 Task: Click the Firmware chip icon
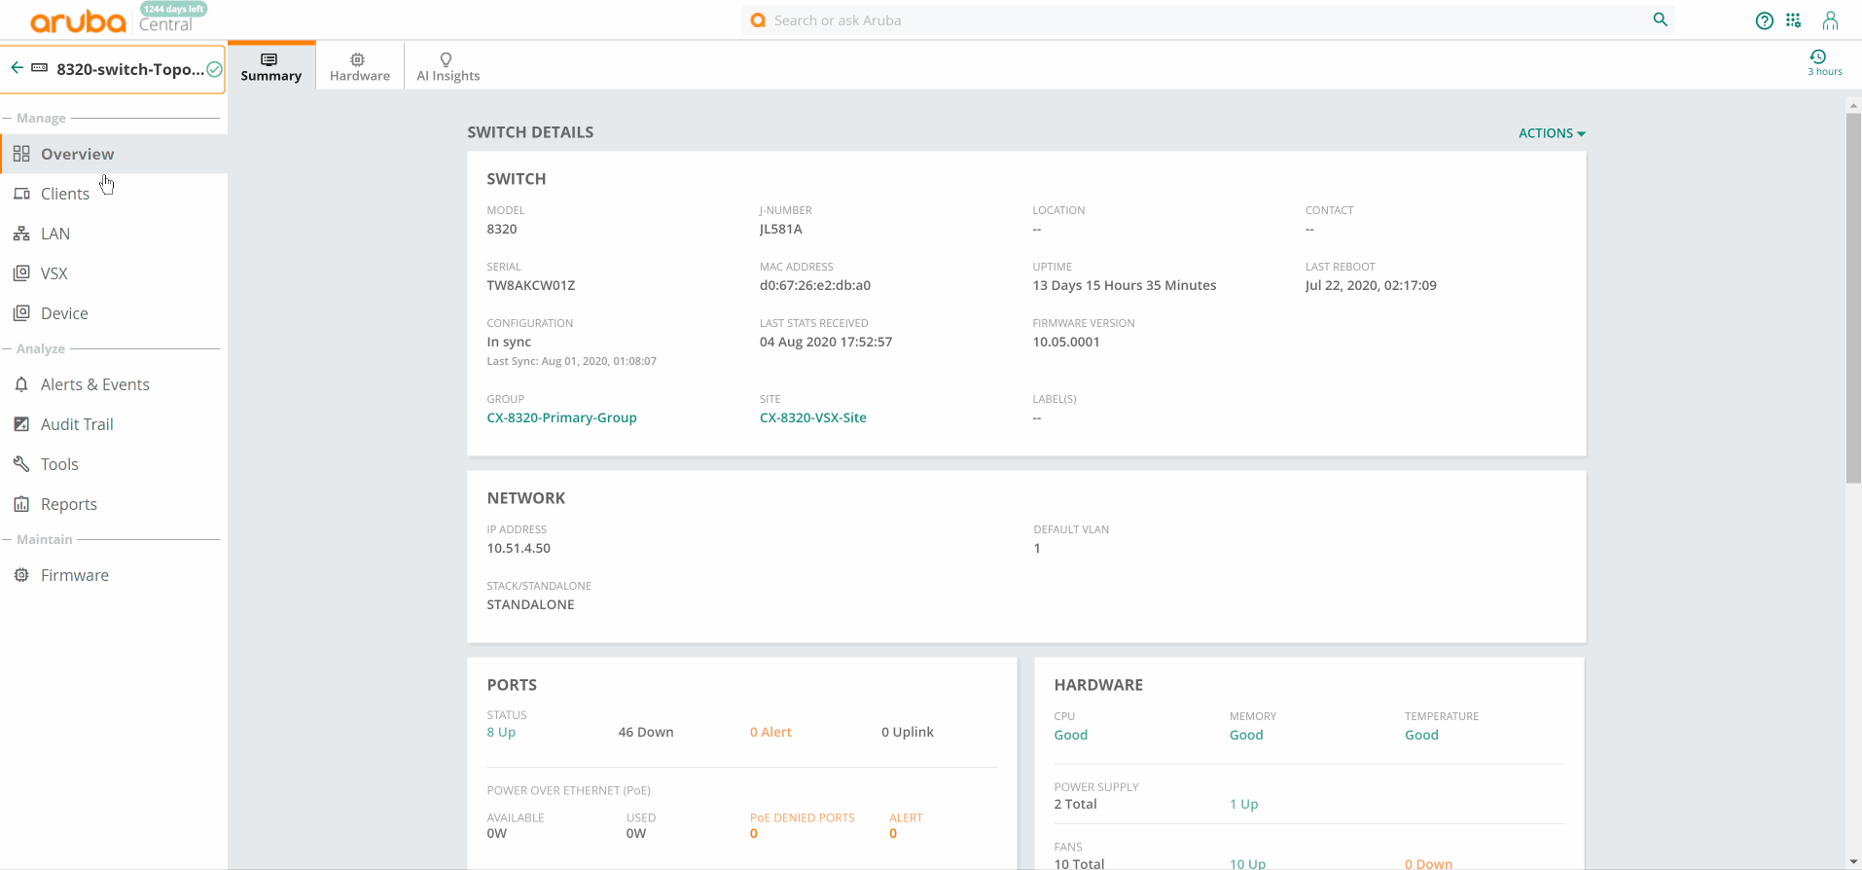click(x=21, y=575)
